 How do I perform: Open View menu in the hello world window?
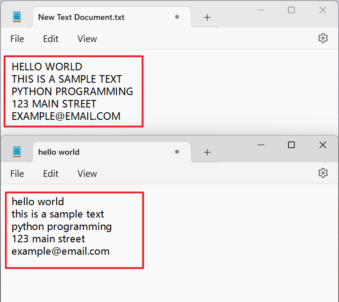[87, 174]
